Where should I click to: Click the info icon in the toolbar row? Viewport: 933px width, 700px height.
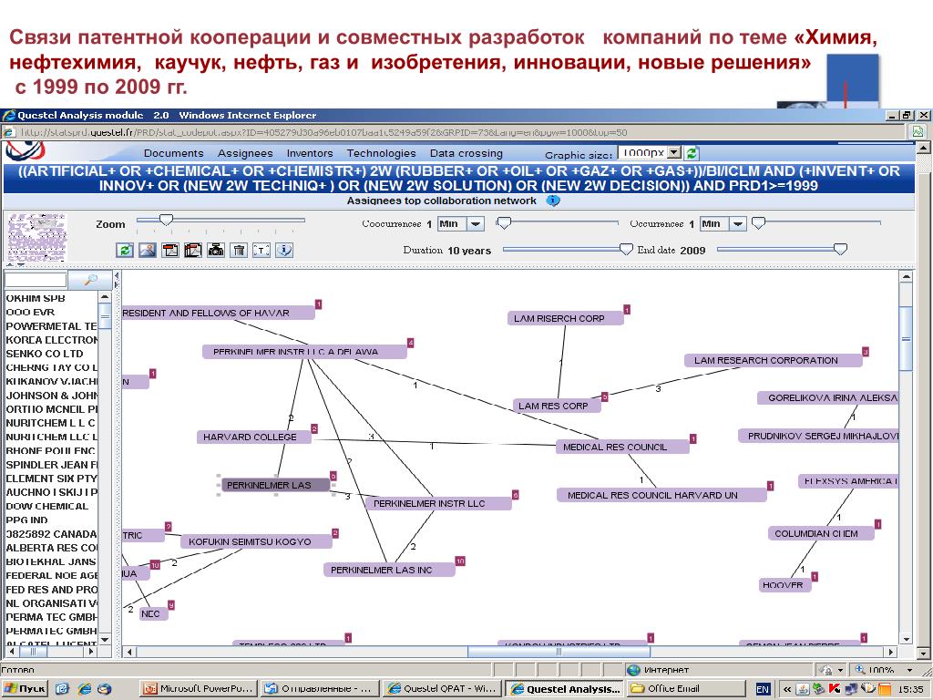[x=284, y=250]
